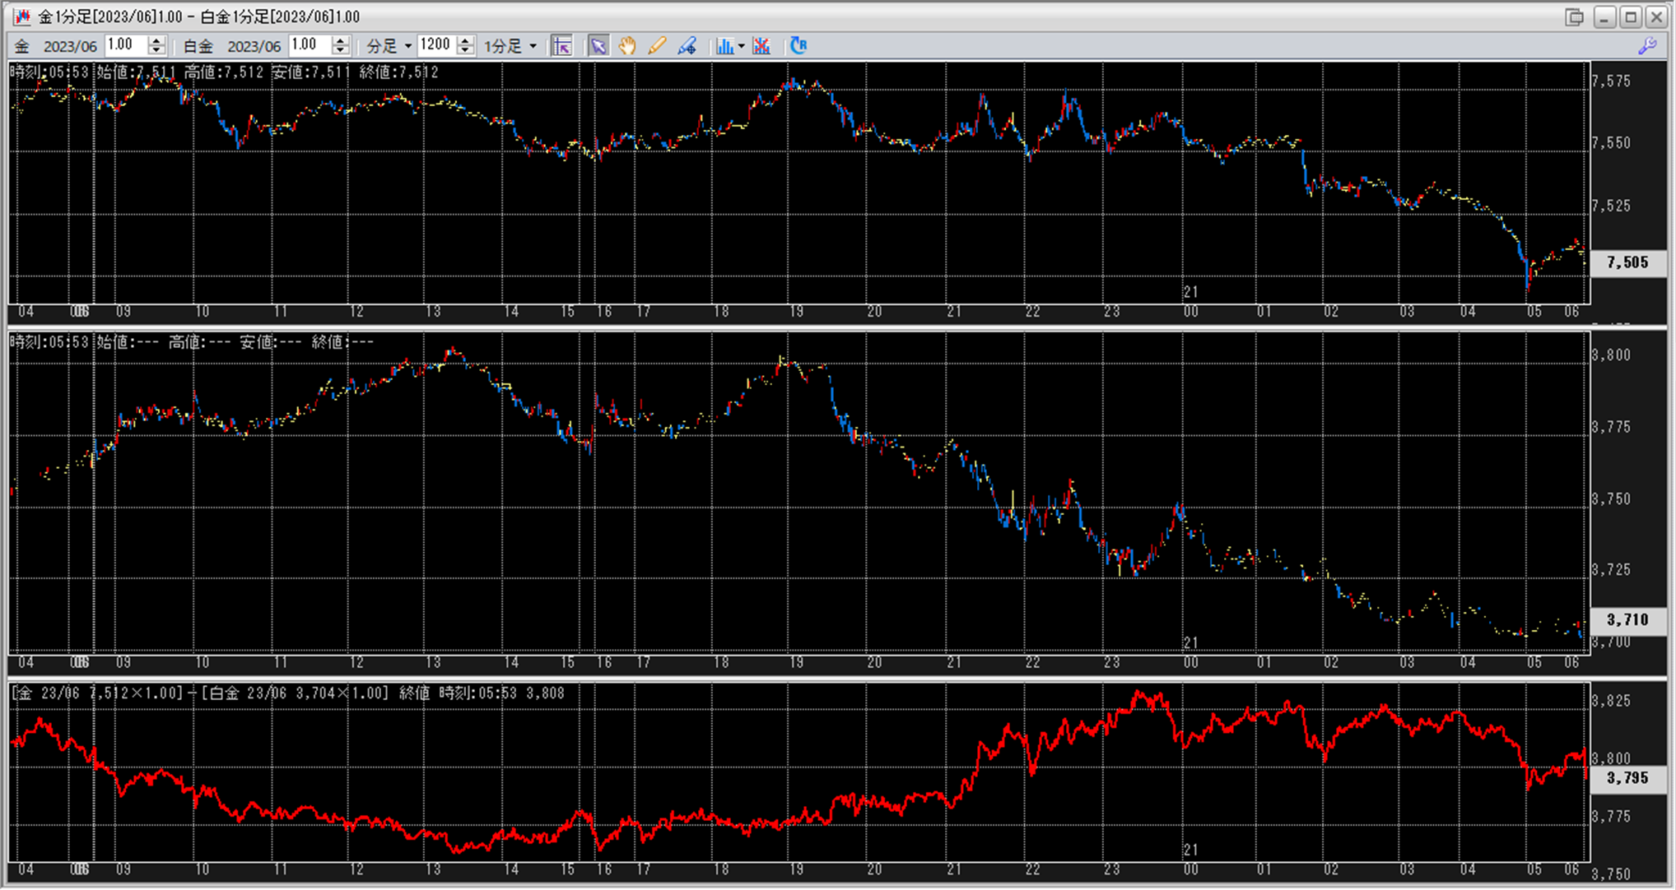Click the blue refresh reload icon
This screenshot has height=890, width=1676.
coord(798,46)
